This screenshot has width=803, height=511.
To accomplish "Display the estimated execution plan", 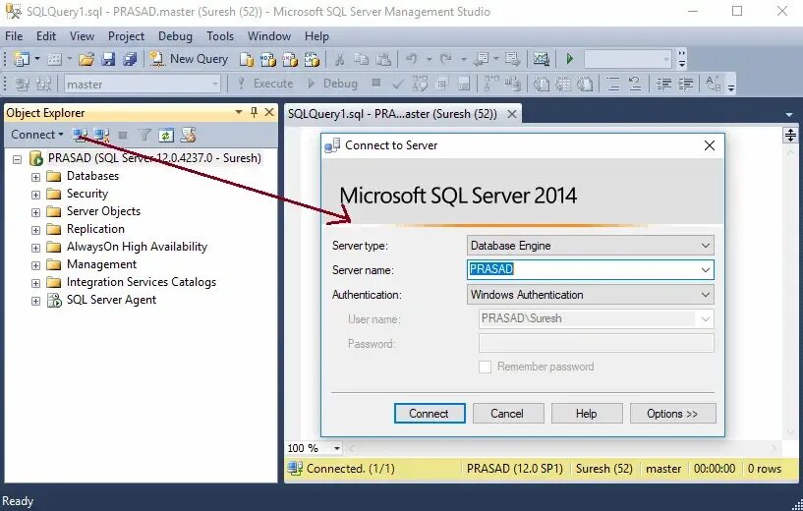I will (x=420, y=84).
